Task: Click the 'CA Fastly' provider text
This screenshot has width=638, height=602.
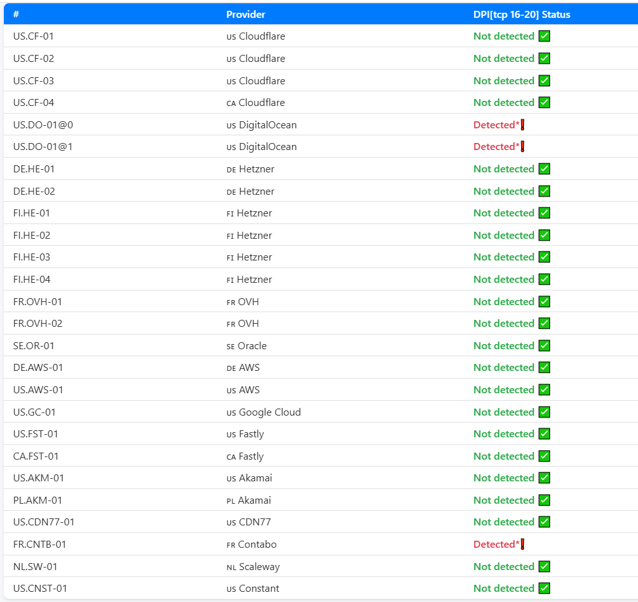Action: [245, 456]
